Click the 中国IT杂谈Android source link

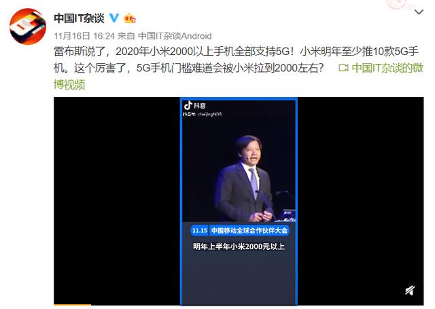click(x=175, y=36)
